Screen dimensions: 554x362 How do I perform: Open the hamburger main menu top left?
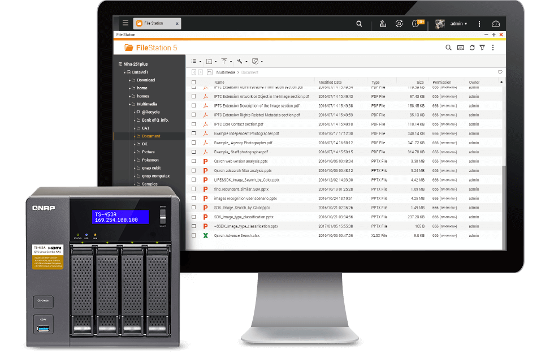tap(125, 23)
